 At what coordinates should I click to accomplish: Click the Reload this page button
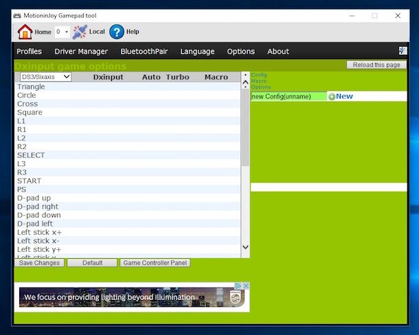(x=376, y=65)
